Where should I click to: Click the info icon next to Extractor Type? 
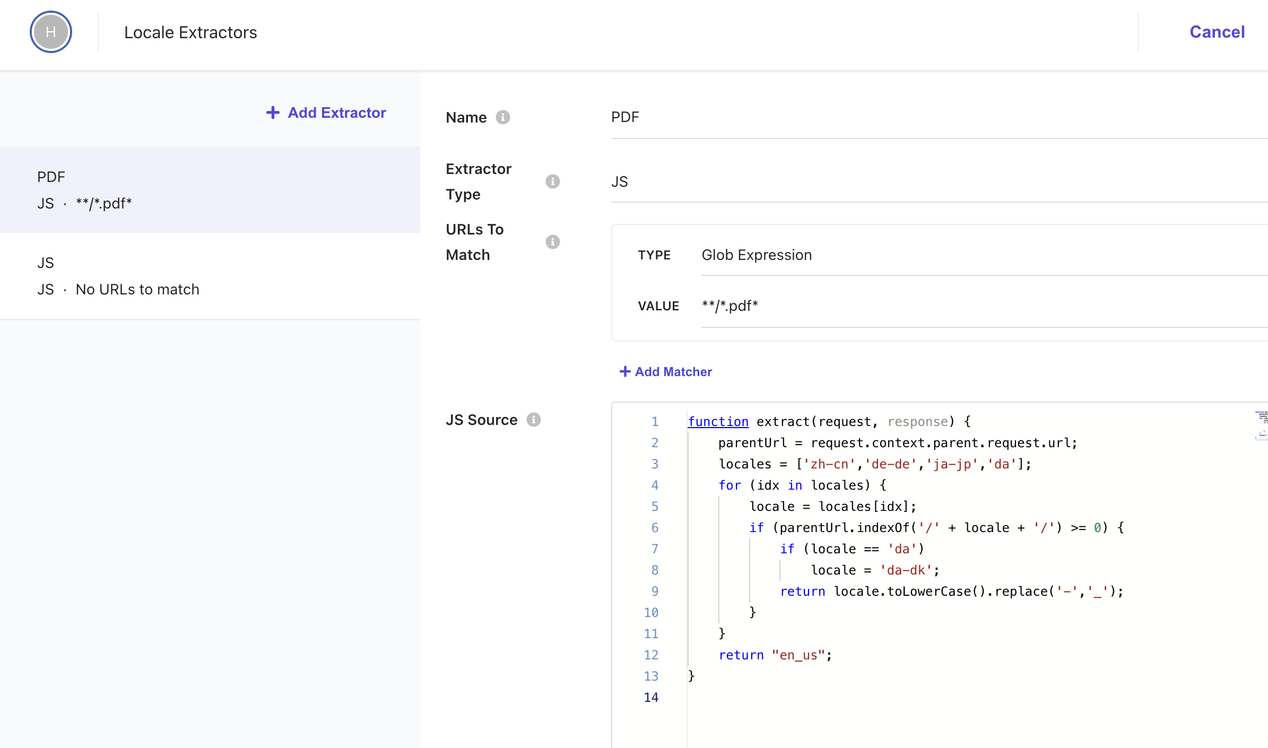(552, 181)
